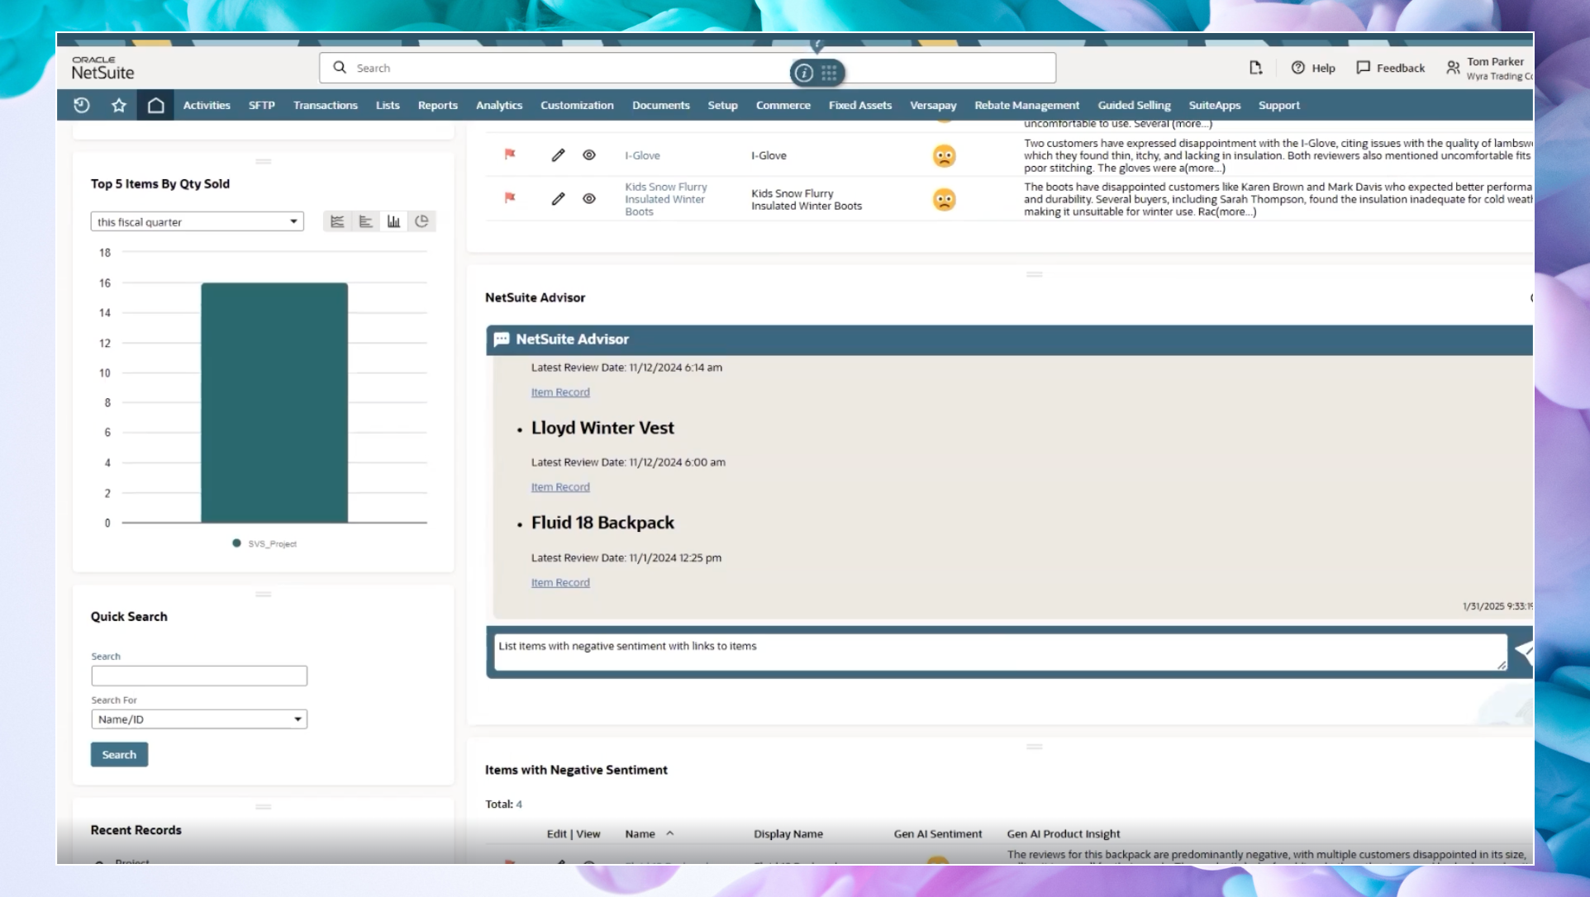
Task: Toggle SVS_Project legend entry in chart
Action: point(264,543)
